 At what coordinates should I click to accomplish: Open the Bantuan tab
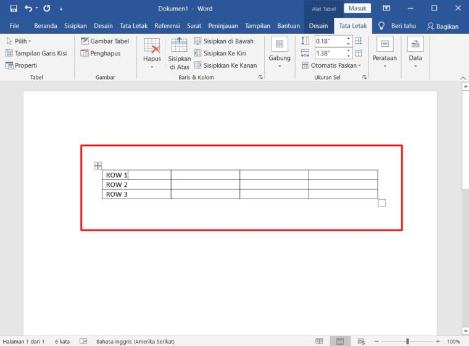(x=288, y=26)
